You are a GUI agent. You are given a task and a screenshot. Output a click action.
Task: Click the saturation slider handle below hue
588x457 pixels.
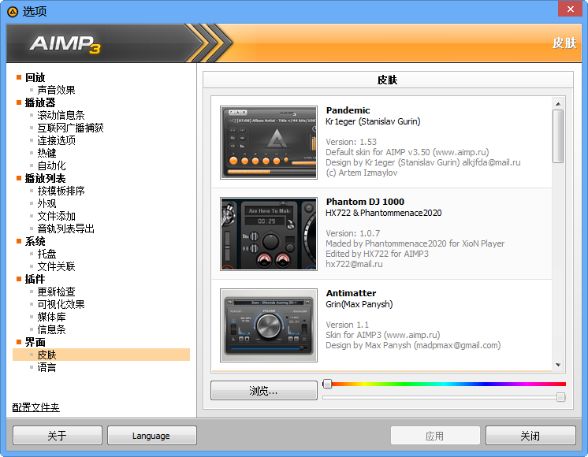tap(560, 397)
